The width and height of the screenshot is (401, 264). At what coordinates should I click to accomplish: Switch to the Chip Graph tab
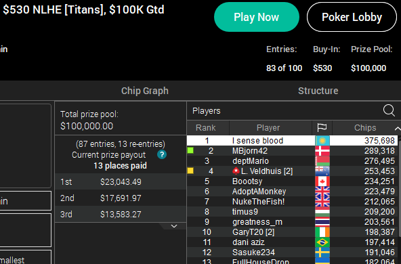pyautogui.click(x=145, y=91)
